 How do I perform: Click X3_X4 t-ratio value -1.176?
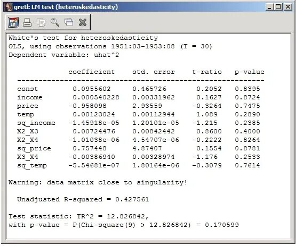pyautogui.click(x=205, y=157)
